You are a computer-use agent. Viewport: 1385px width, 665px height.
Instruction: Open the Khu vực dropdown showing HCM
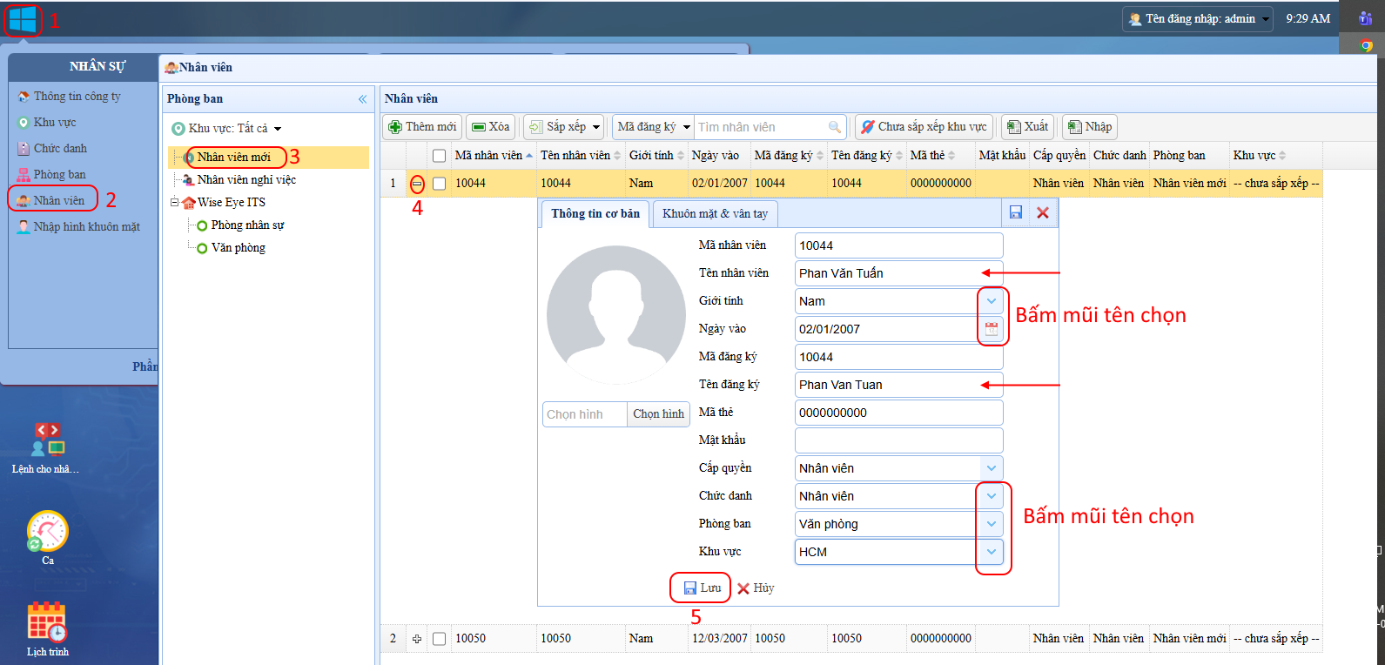point(991,552)
